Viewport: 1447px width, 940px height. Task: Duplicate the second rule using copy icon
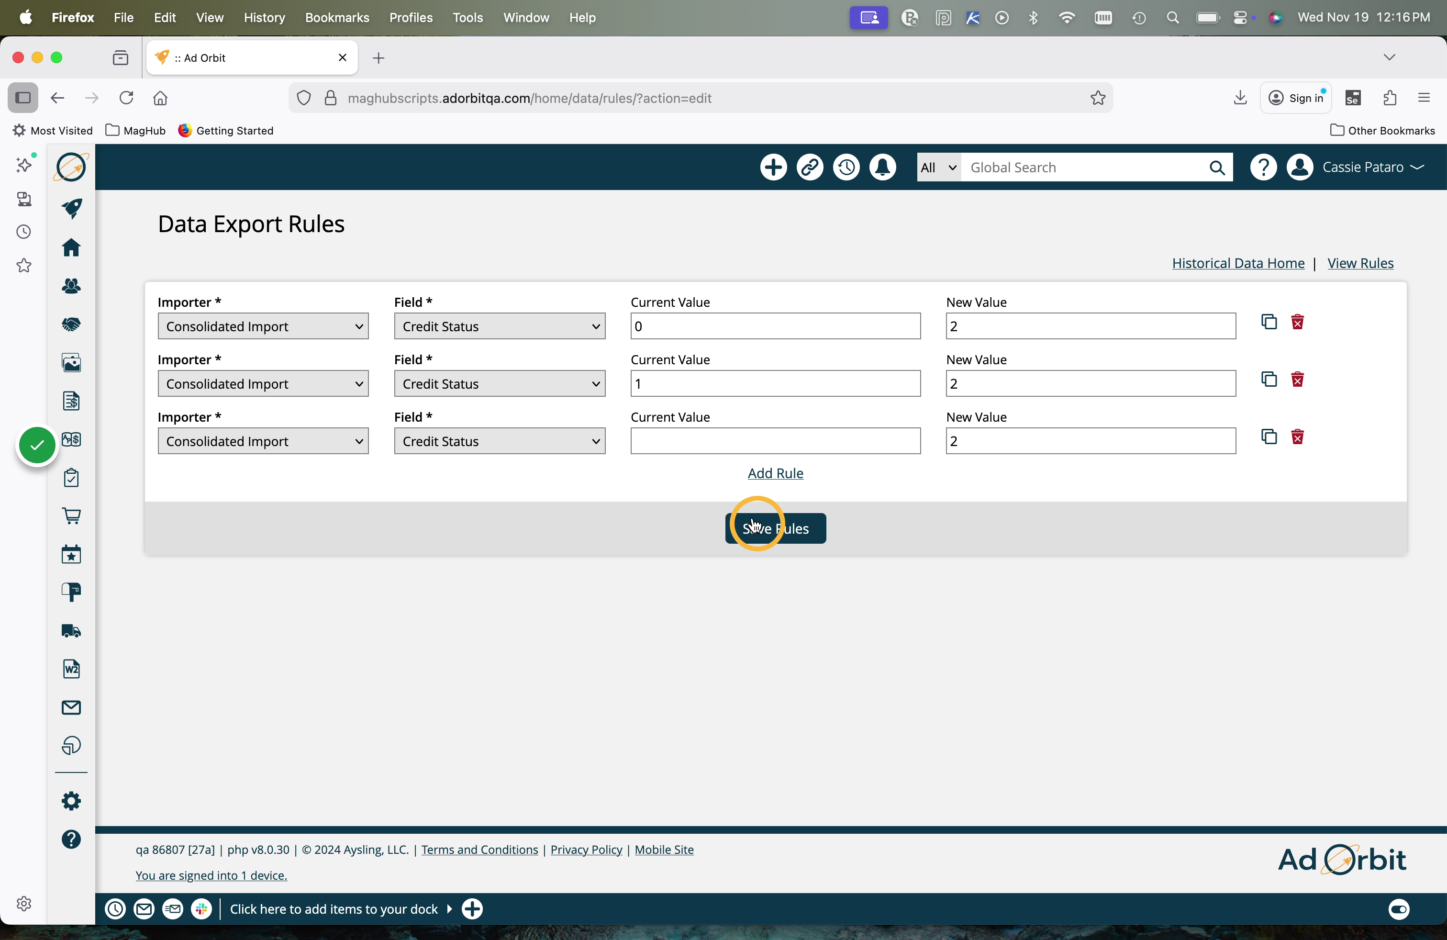1269,380
